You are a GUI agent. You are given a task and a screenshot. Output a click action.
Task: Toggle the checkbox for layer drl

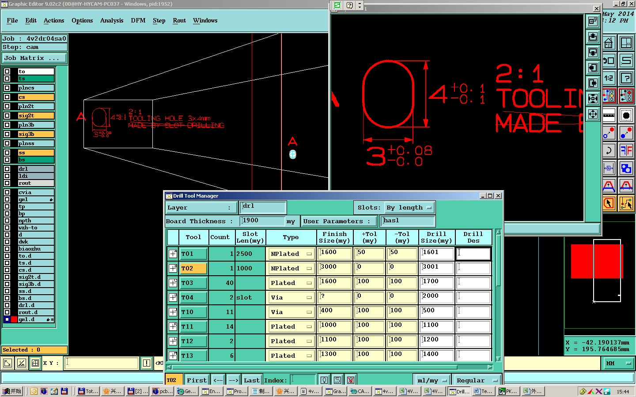click(x=7, y=169)
